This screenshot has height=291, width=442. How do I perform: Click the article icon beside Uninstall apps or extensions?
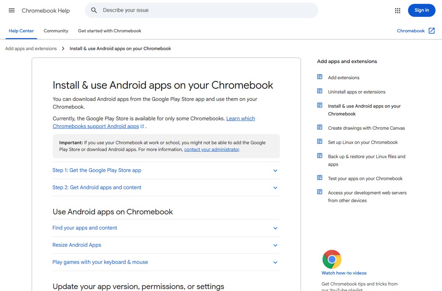coord(320,91)
